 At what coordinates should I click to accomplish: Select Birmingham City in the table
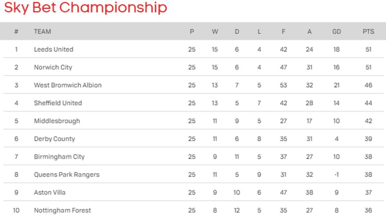point(58,157)
